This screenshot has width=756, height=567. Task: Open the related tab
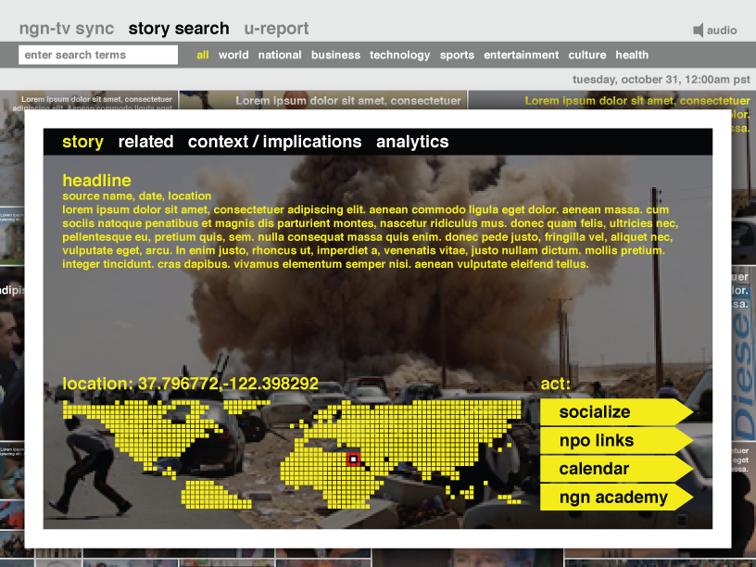tap(145, 142)
